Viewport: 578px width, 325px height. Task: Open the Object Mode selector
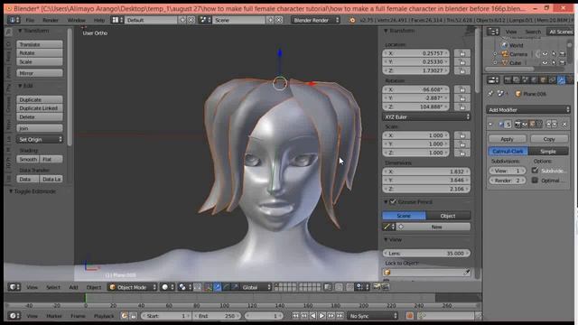tap(133, 287)
